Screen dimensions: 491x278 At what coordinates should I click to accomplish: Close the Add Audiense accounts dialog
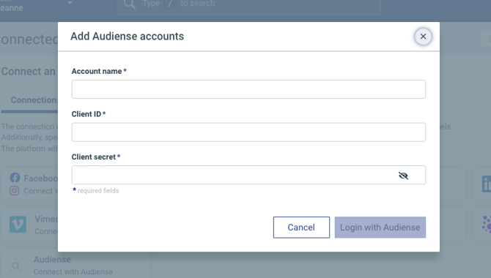click(423, 37)
